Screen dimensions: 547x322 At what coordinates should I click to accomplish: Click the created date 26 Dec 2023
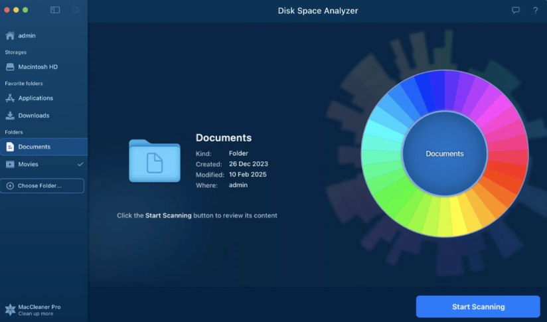248,164
